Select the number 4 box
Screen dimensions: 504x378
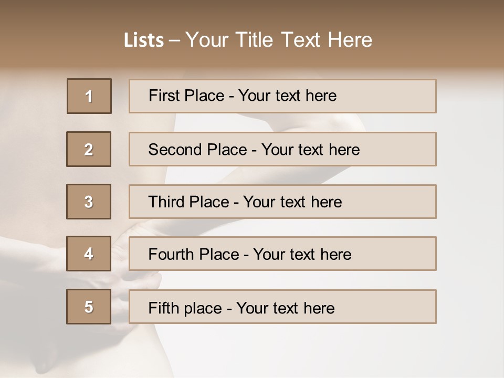click(x=89, y=254)
